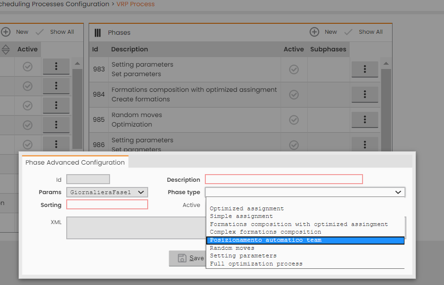Collapse the Phase type dropdown arrow
Screen dimensions: 444x285
pyautogui.click(x=398, y=192)
